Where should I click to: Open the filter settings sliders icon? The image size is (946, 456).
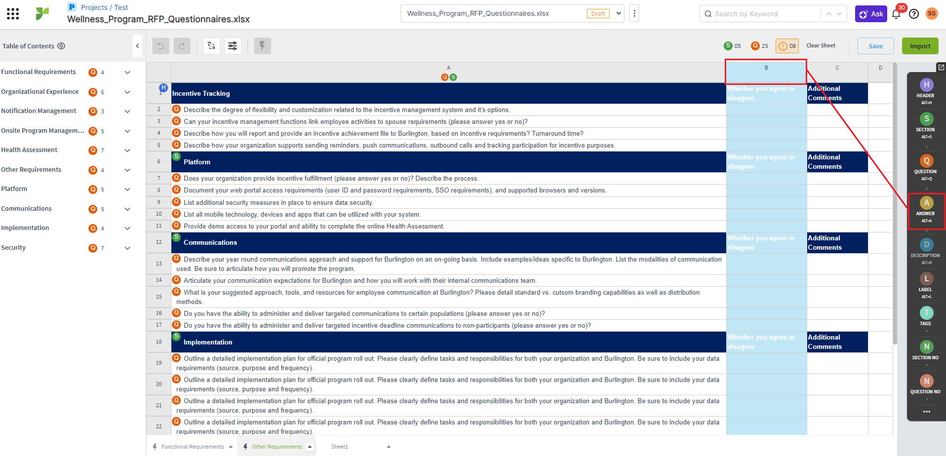pos(233,46)
